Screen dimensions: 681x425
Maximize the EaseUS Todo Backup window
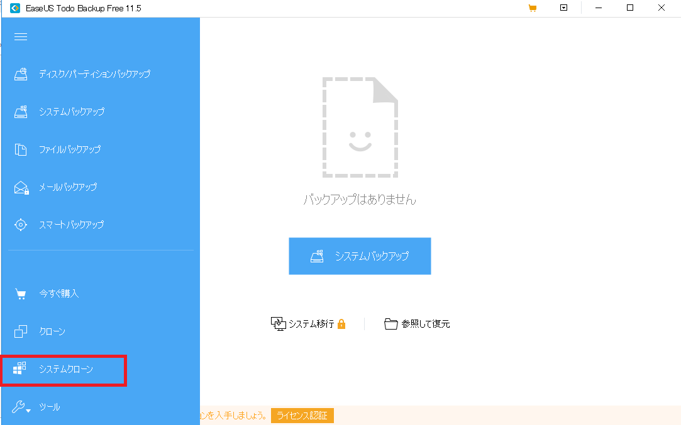pyautogui.click(x=630, y=8)
